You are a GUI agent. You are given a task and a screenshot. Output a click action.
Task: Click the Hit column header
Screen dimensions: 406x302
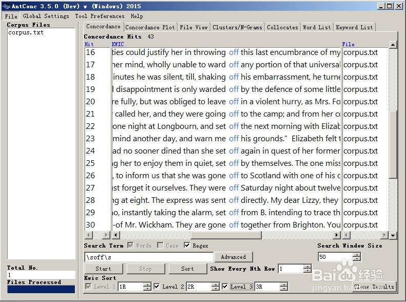tap(89, 44)
